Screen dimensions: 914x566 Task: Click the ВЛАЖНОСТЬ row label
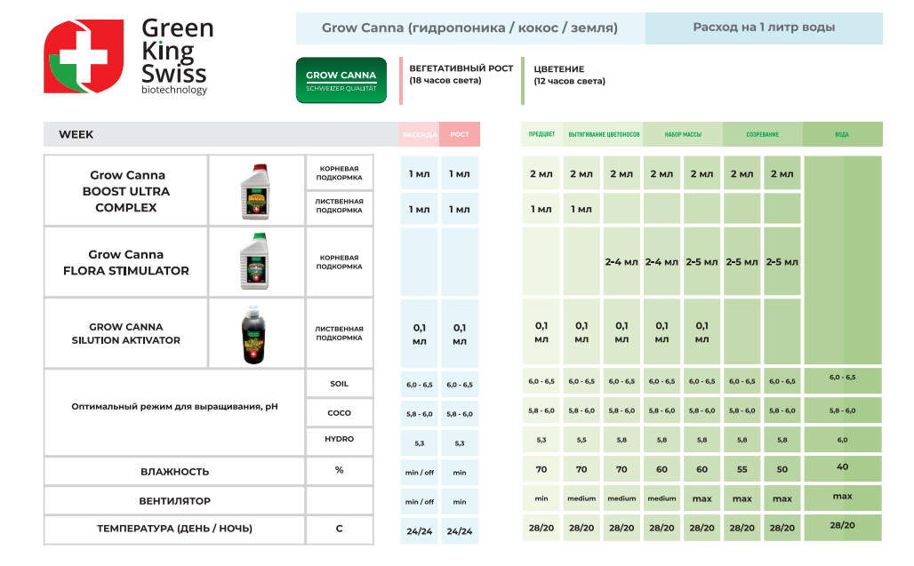point(174,472)
